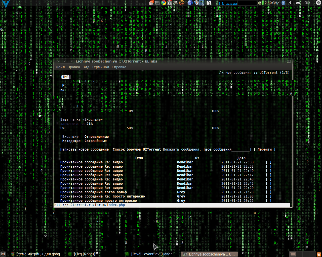Follow the 'Написать новое сообщение' link
322x257 pixels.
click(x=84, y=149)
